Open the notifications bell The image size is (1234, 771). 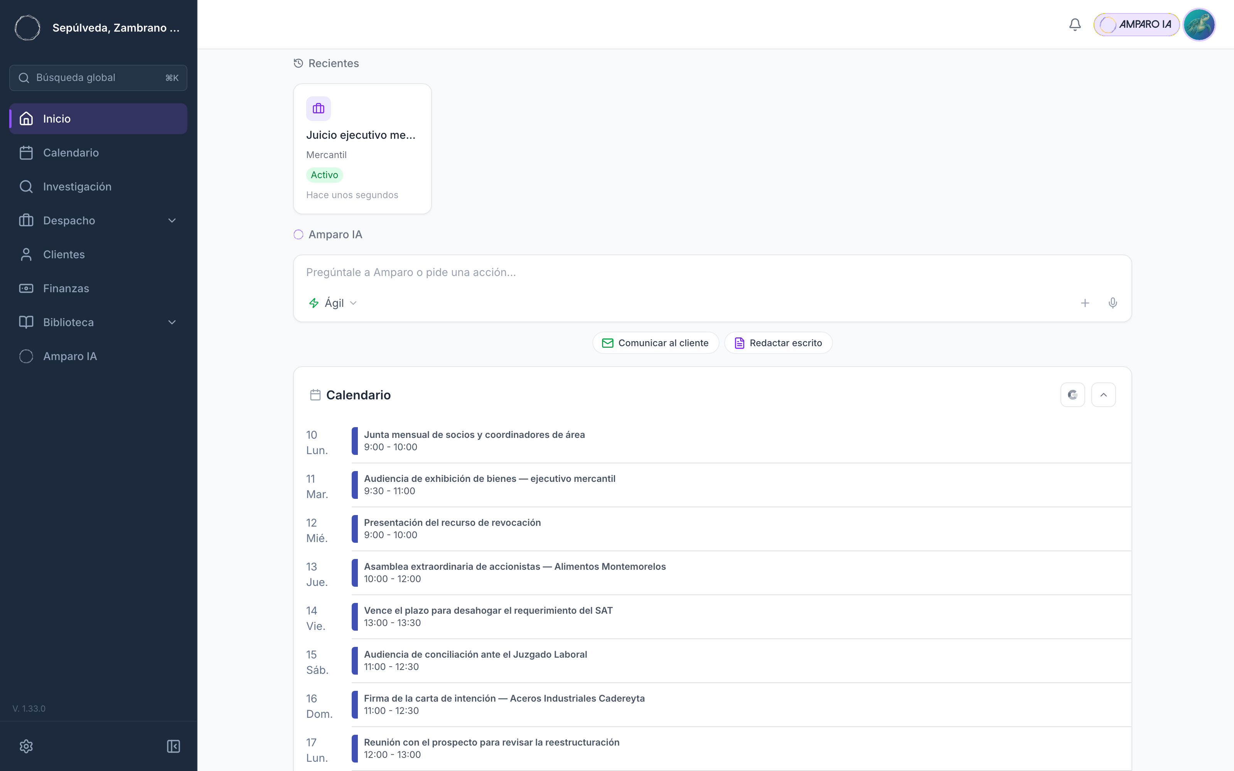tap(1075, 24)
